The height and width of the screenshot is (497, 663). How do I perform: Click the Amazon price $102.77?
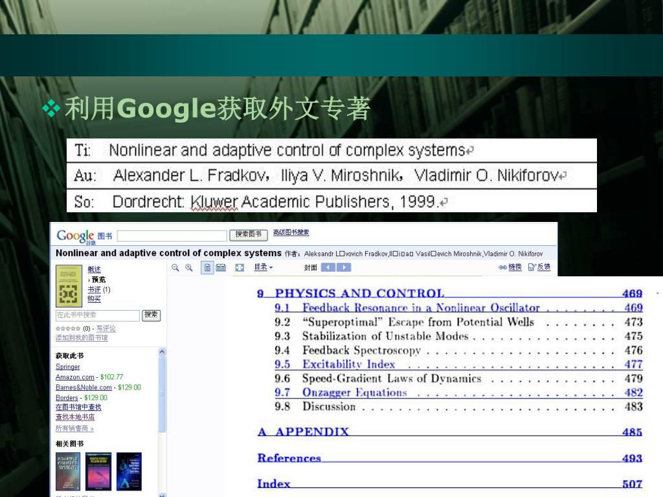tap(111, 377)
